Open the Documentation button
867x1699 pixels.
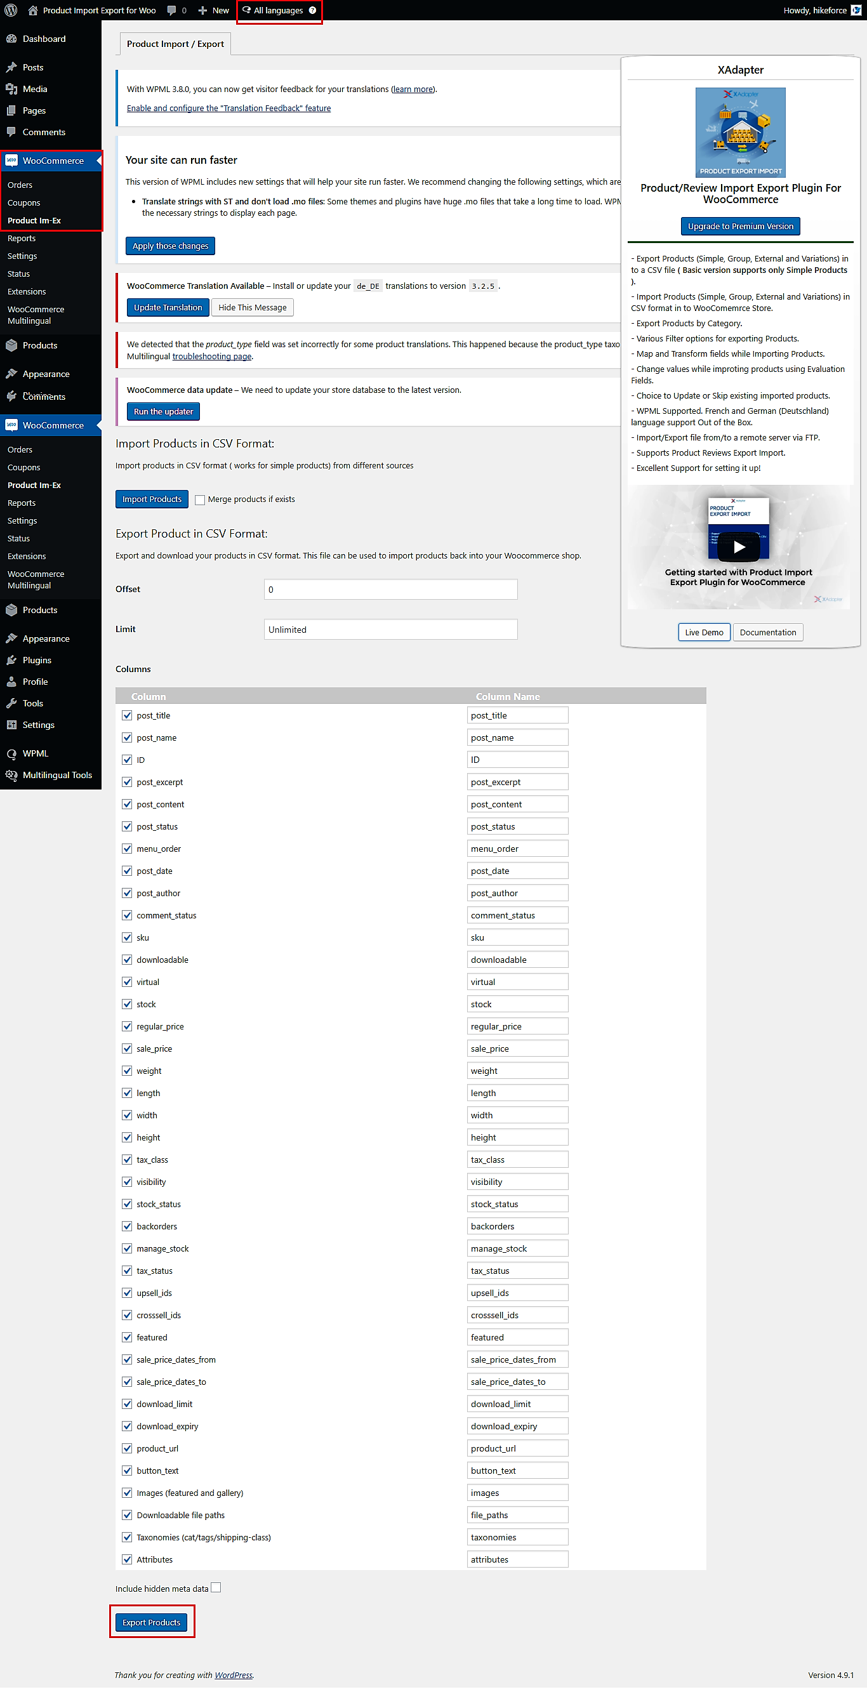pyautogui.click(x=768, y=632)
